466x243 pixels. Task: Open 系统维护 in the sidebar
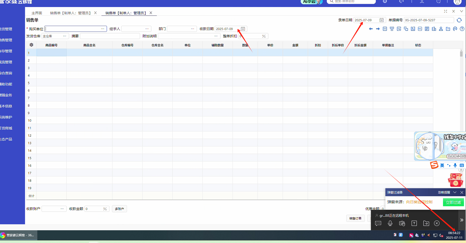click(x=6, y=117)
